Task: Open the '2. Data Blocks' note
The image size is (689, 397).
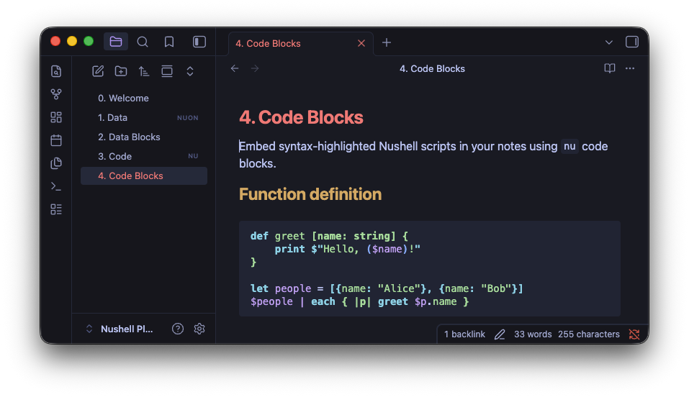Action: pyautogui.click(x=144, y=137)
